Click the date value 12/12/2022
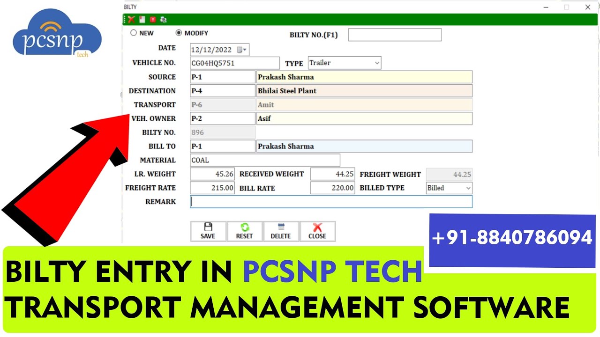Viewport: 600px width, 337px height. [x=211, y=50]
